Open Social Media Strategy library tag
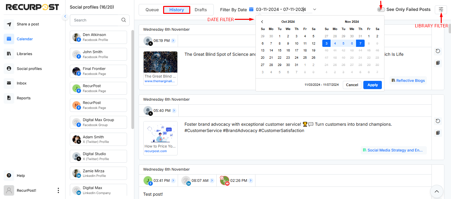451x199 pixels. 393,150
